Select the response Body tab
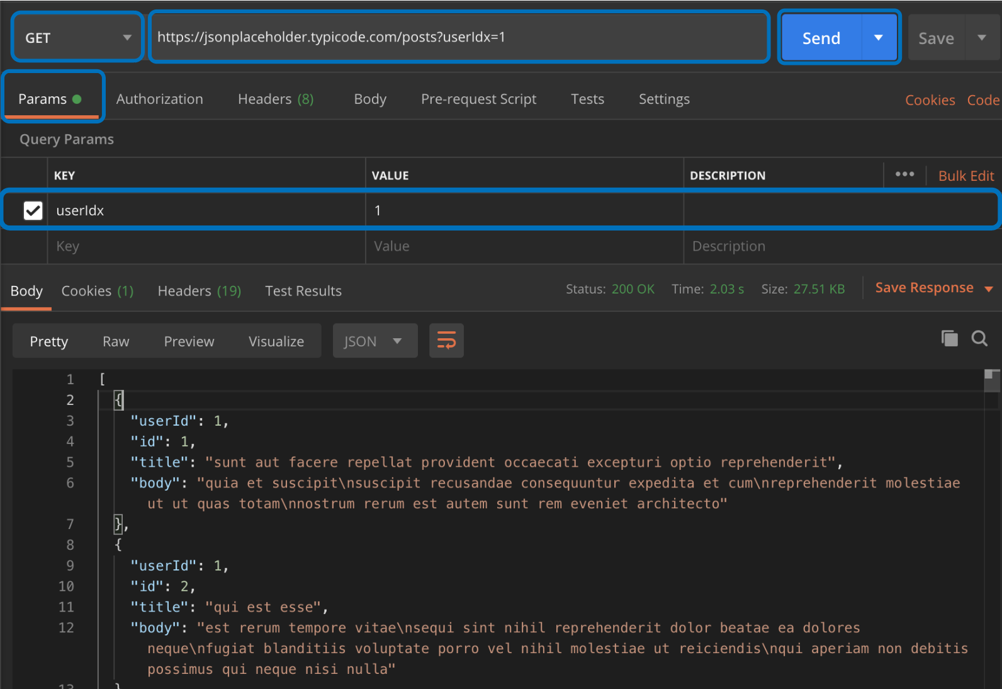This screenshot has width=1002, height=689. pos(26,291)
